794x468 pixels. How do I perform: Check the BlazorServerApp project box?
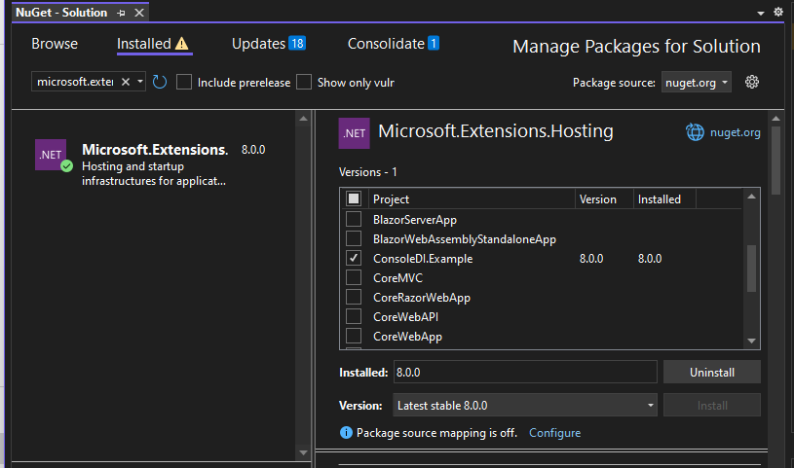354,220
